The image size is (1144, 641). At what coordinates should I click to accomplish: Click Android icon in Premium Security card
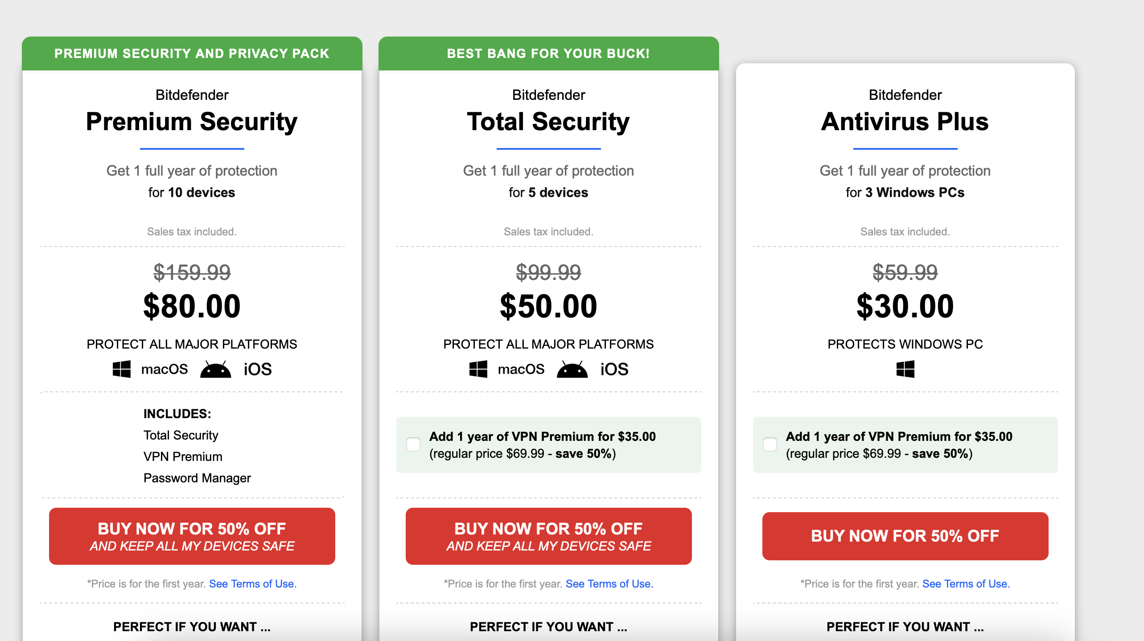tap(215, 370)
